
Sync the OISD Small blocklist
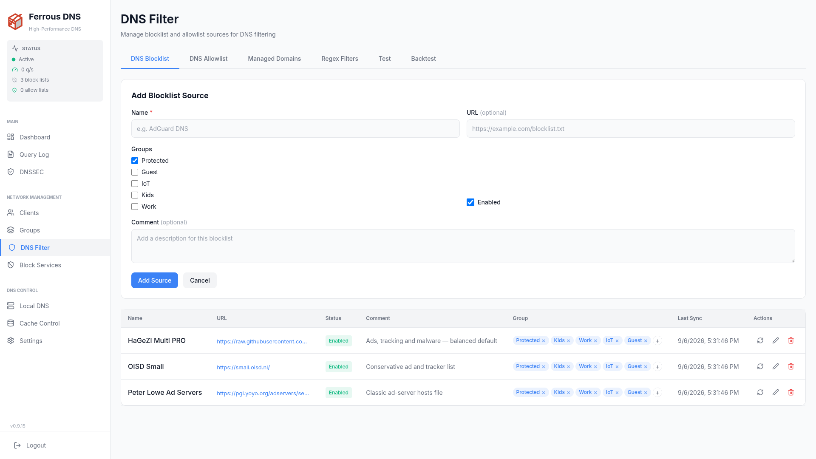(x=760, y=366)
